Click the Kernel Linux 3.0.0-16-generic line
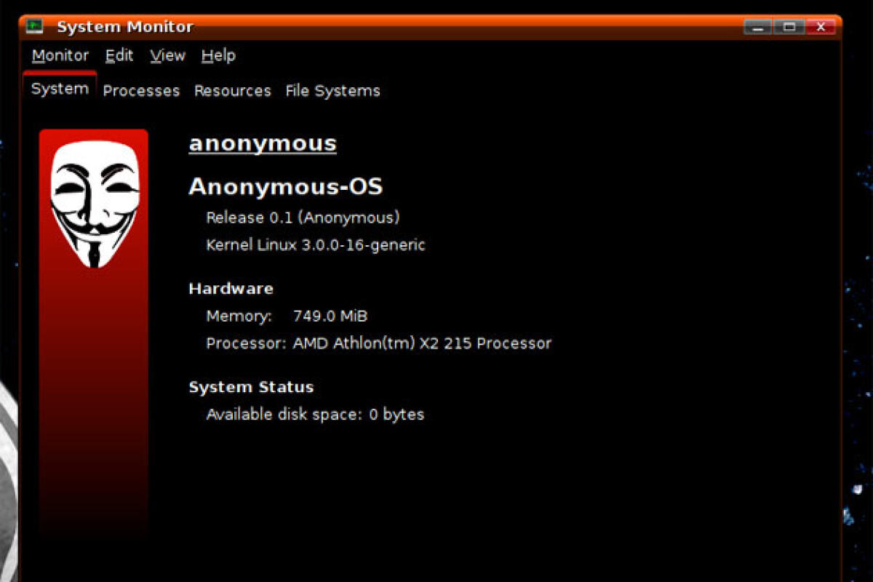Viewport: 873px width, 582px height. (316, 245)
